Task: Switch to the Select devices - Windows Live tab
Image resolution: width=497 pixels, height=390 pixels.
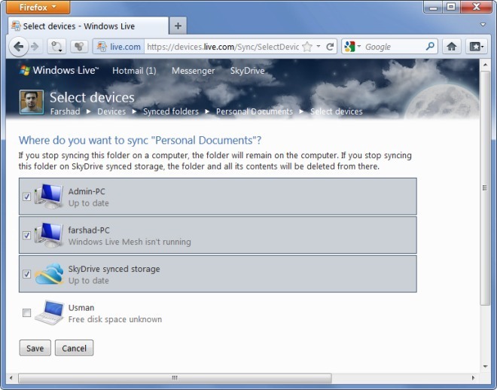Action: [88, 26]
